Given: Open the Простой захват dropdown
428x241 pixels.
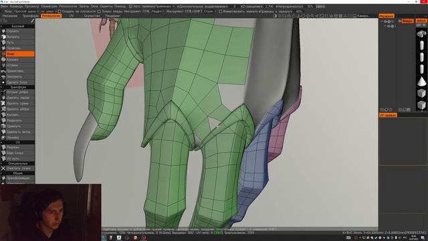Looking at the screenshot, I should point(26,11).
